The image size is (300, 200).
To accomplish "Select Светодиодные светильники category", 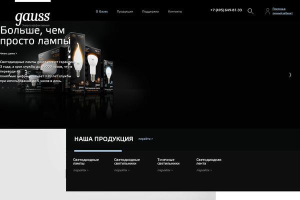I will point(127,161).
